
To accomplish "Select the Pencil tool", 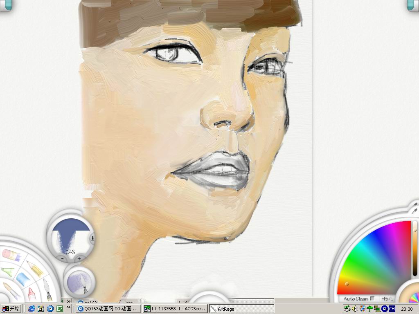I will 35,268.
